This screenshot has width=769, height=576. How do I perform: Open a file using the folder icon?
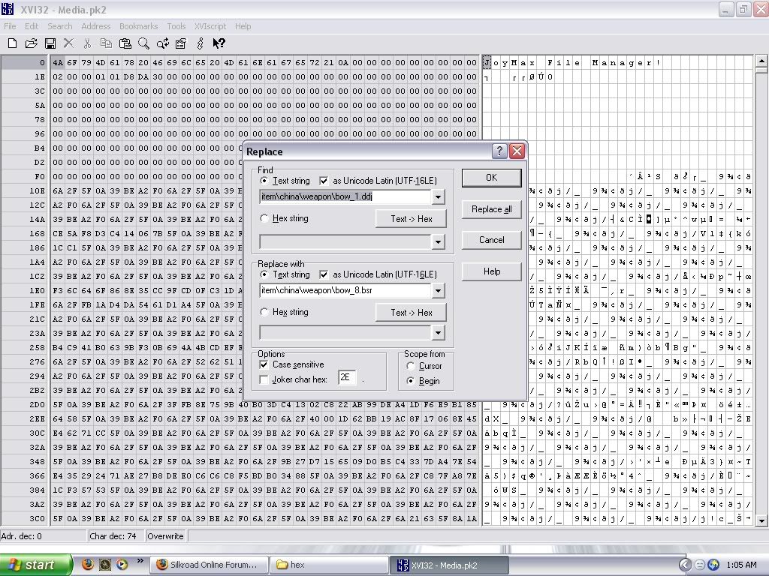click(x=32, y=43)
